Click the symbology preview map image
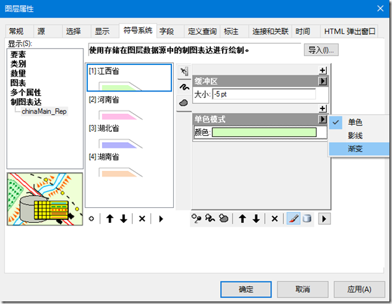Image resolution: width=392 pixels, height=304 pixels. (x=45, y=199)
